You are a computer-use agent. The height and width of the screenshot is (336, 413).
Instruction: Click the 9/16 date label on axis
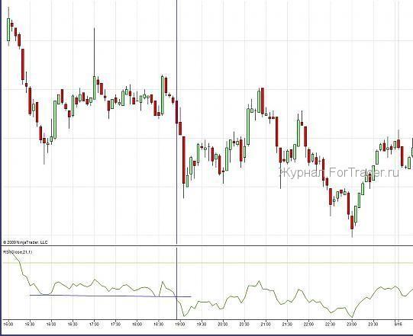point(398,325)
